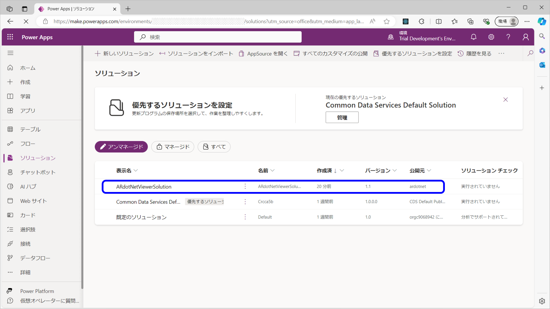Open browser extensions puzzle icon
The width and height of the screenshot is (550, 309).
(421, 21)
